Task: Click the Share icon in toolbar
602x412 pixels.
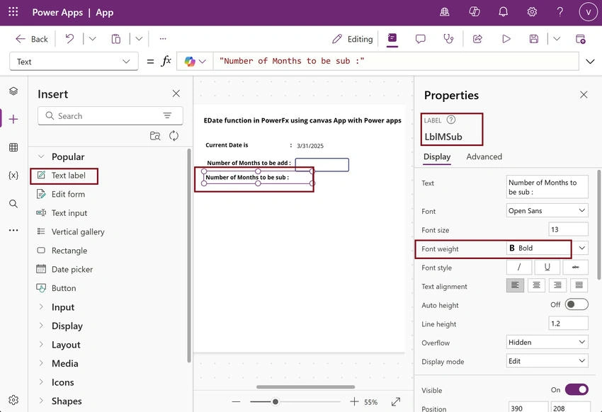Action: point(477,39)
